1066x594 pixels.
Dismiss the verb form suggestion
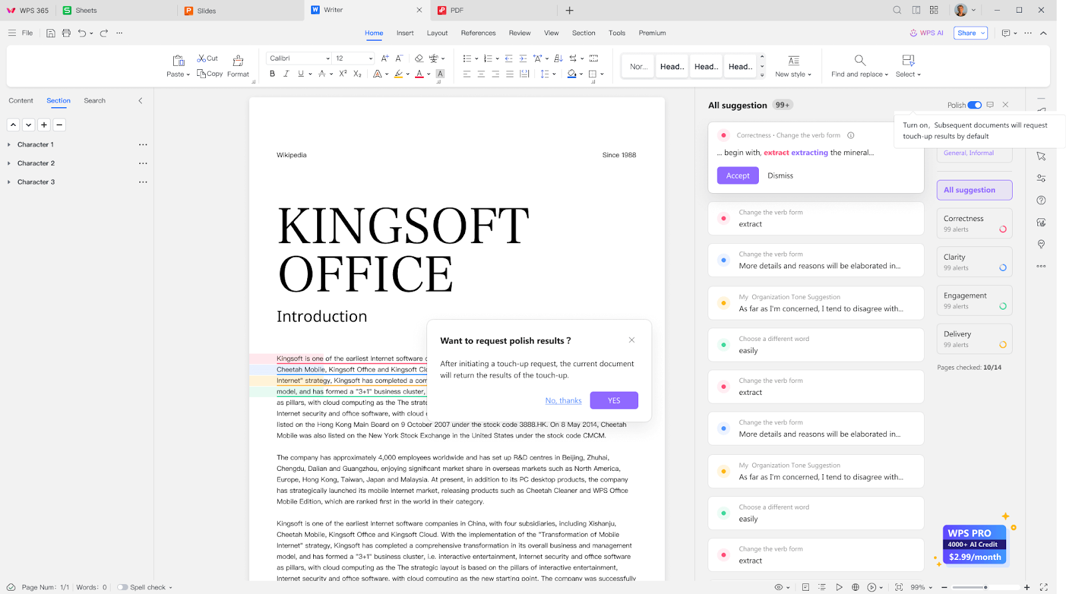click(x=780, y=176)
